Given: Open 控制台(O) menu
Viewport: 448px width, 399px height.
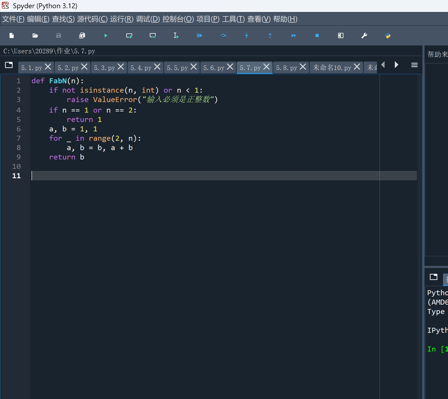Looking at the screenshot, I should [x=178, y=19].
